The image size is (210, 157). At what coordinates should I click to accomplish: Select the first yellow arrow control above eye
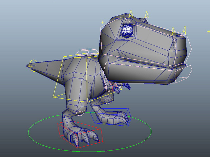click(x=131, y=14)
